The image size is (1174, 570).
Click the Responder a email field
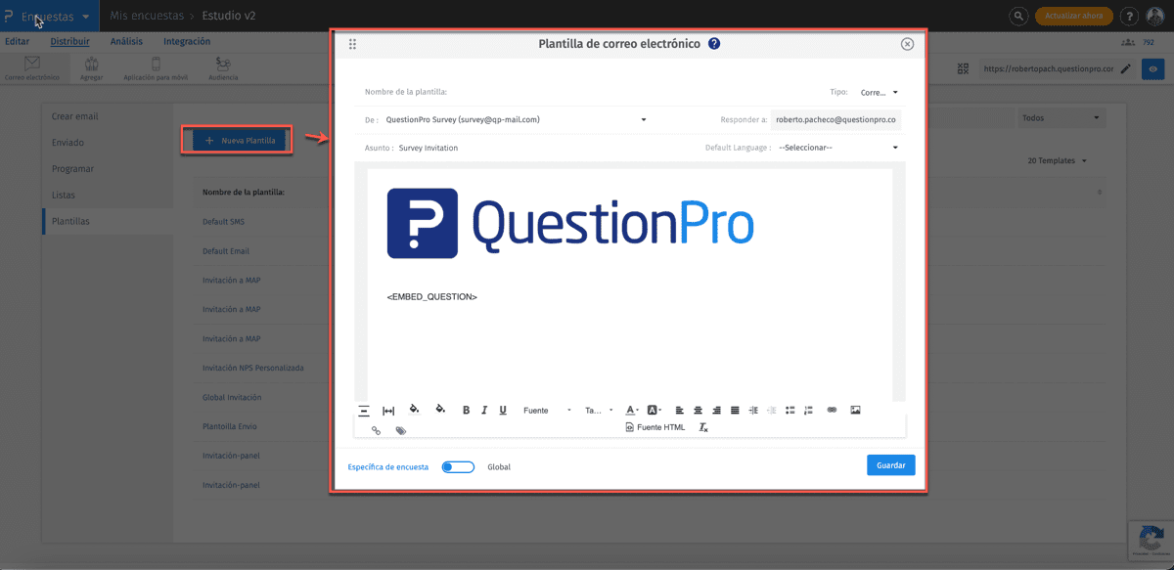[838, 117]
